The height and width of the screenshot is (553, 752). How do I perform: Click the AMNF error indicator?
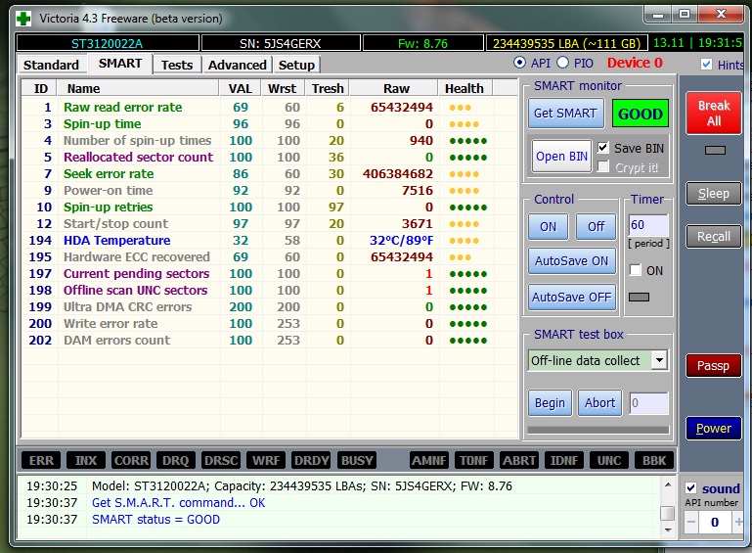tap(429, 461)
